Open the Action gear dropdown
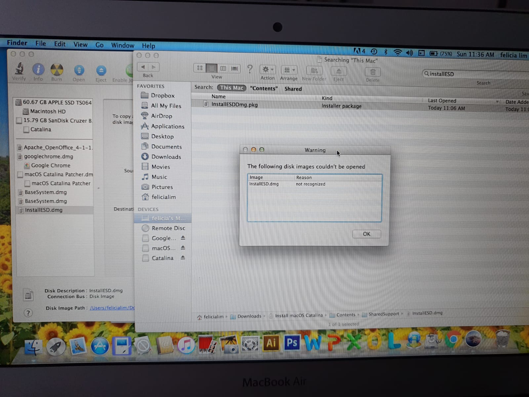Screen dimensions: 529x397 (267, 69)
